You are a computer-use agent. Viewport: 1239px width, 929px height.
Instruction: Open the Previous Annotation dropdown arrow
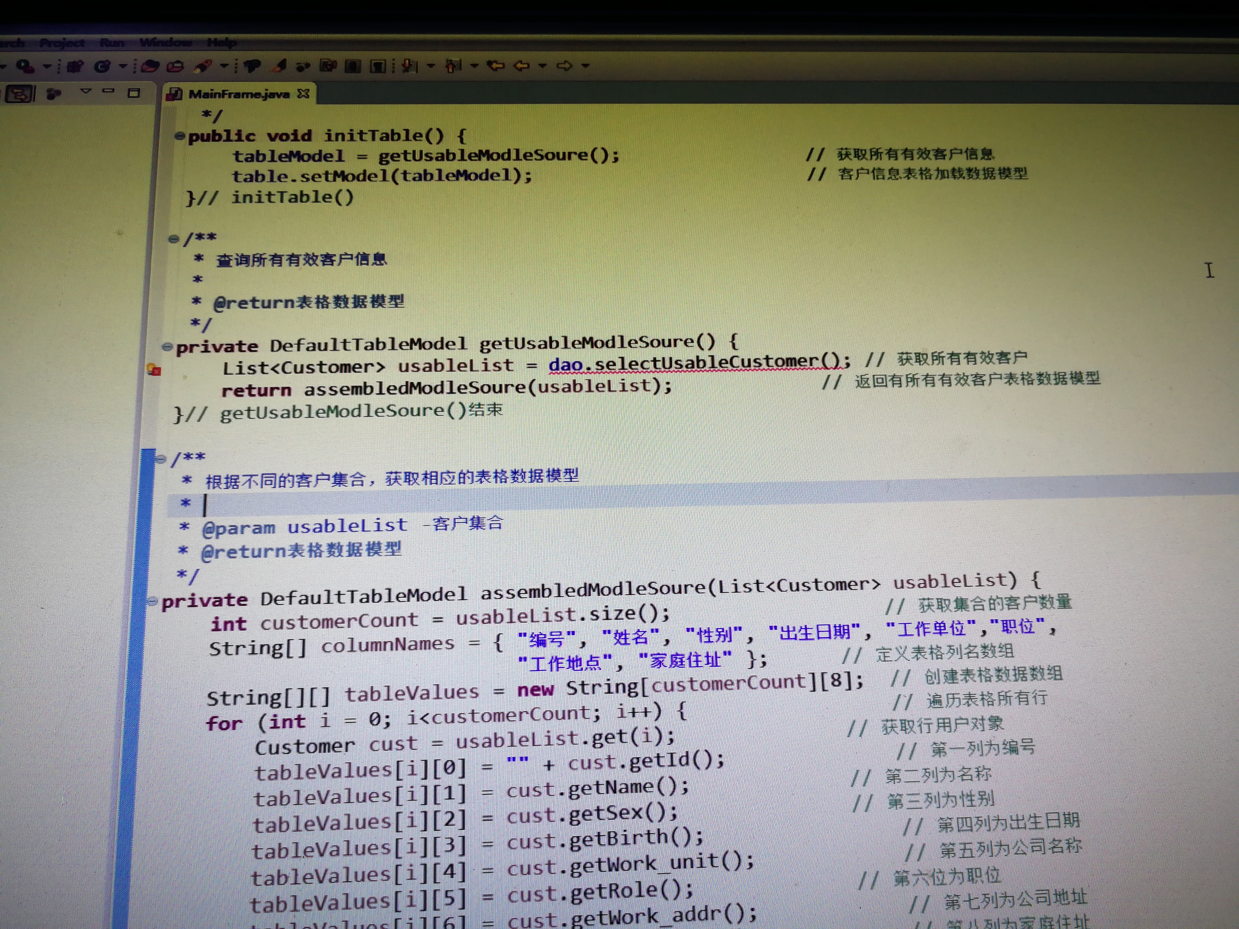[474, 66]
